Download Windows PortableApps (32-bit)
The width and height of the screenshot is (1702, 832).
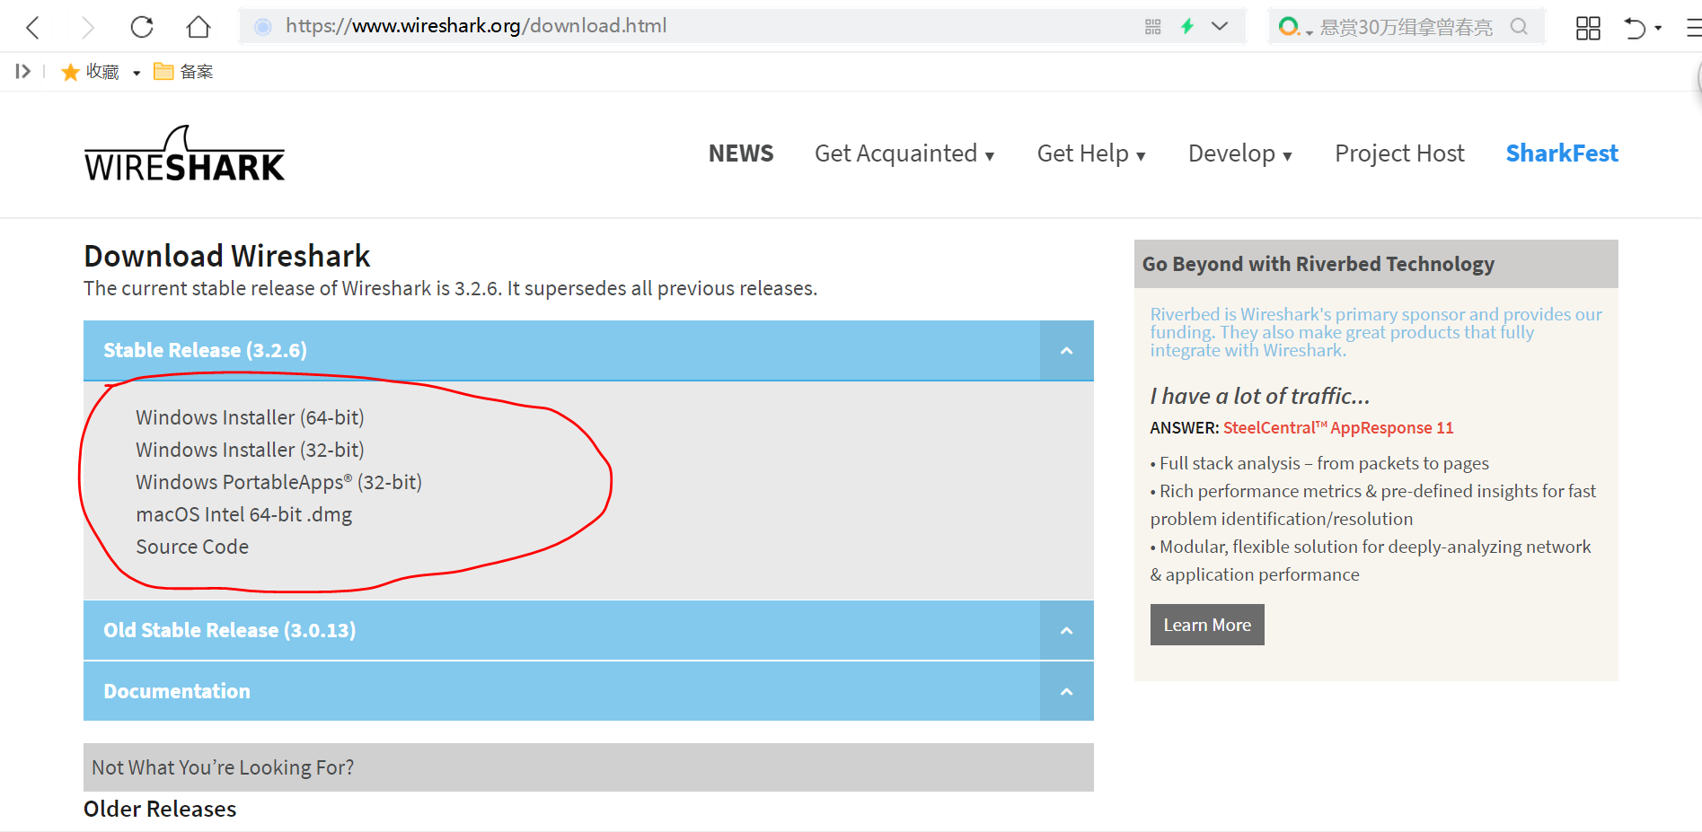point(278,482)
